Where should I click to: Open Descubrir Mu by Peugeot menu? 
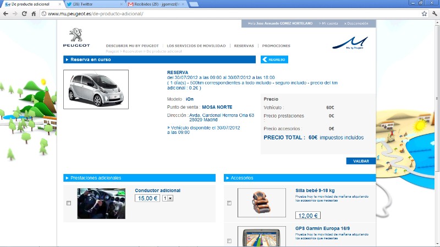tap(132, 46)
